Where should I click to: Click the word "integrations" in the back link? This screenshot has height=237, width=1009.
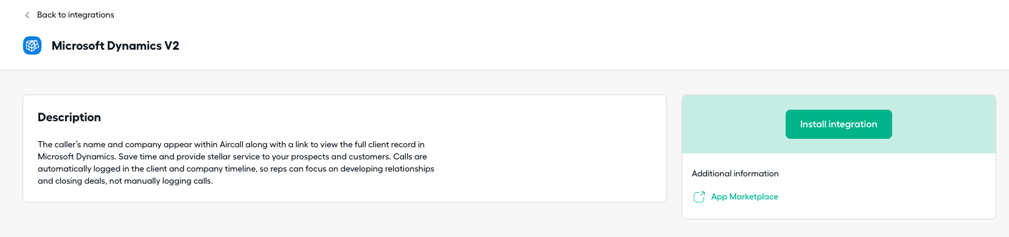click(91, 15)
